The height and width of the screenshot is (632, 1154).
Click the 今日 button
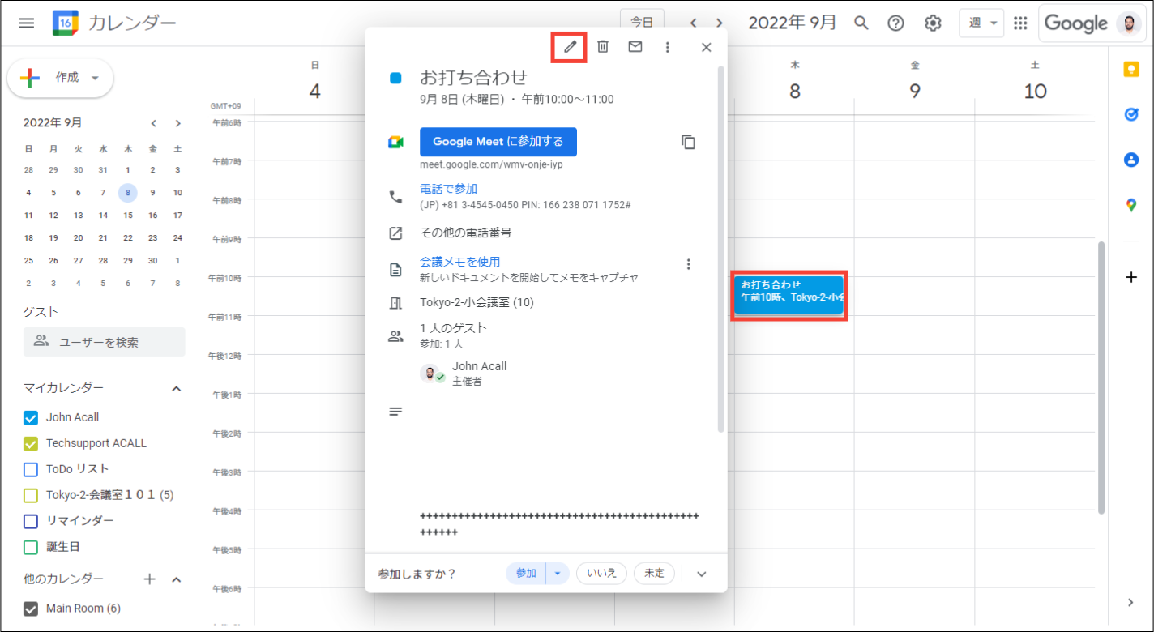click(x=642, y=23)
